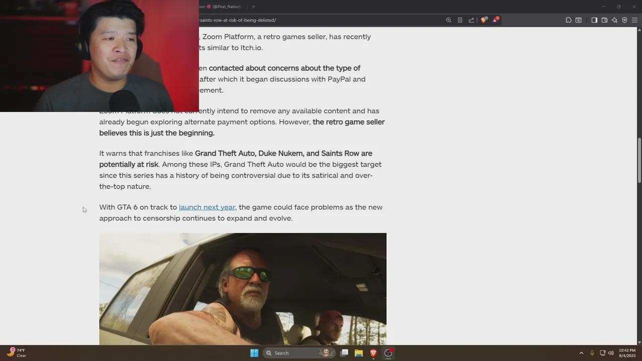
Task: Open a new tab with plus button
Action: (253, 7)
